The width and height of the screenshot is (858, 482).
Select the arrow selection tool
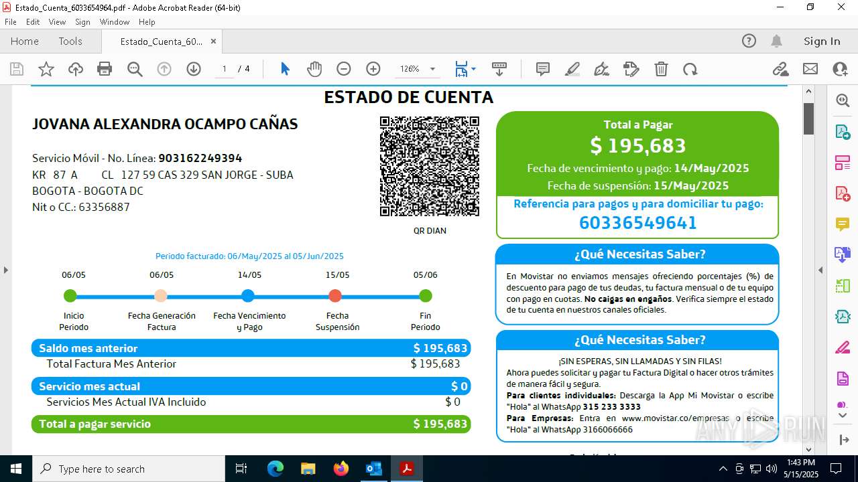[285, 69]
